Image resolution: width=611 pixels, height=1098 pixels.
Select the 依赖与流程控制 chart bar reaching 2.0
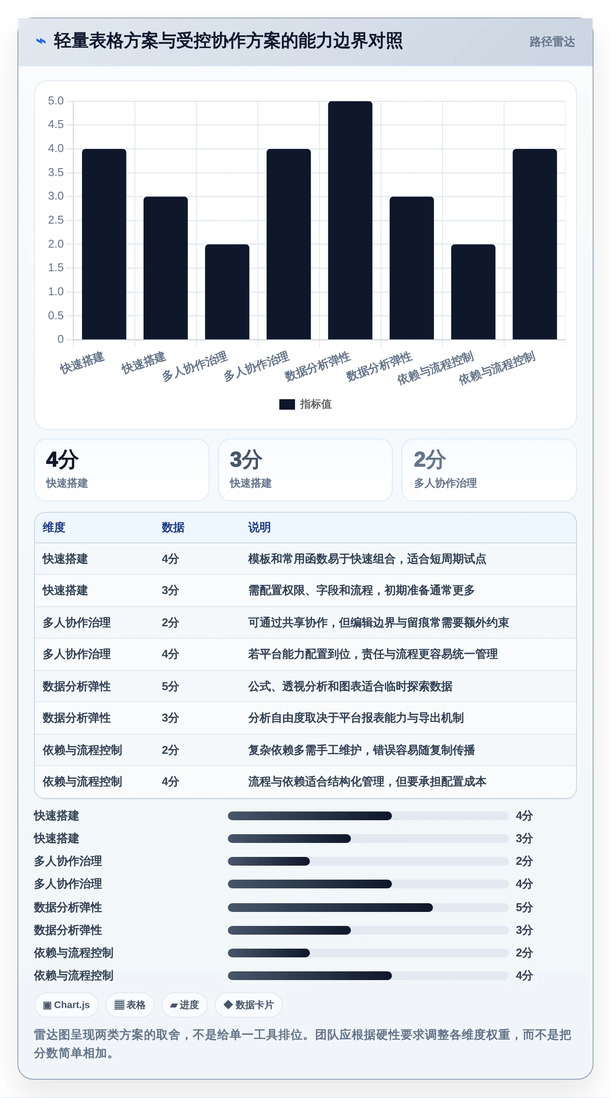(x=473, y=292)
